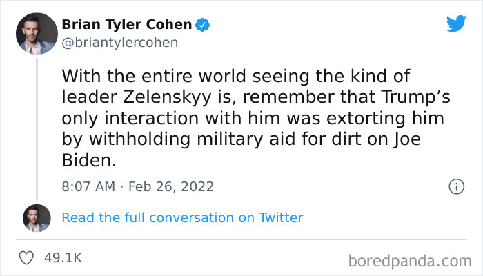
Task: Read the full conversation on Twitter
Action: click(x=182, y=217)
